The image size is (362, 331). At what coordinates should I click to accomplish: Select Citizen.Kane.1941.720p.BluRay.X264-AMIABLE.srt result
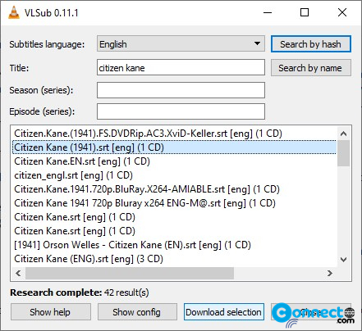point(175,189)
